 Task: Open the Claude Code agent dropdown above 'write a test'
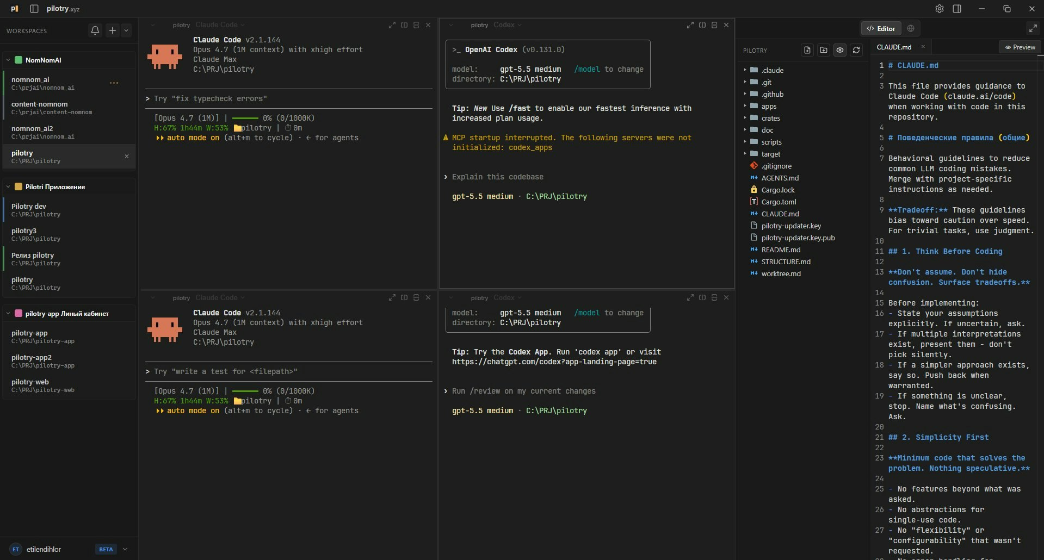coord(220,297)
